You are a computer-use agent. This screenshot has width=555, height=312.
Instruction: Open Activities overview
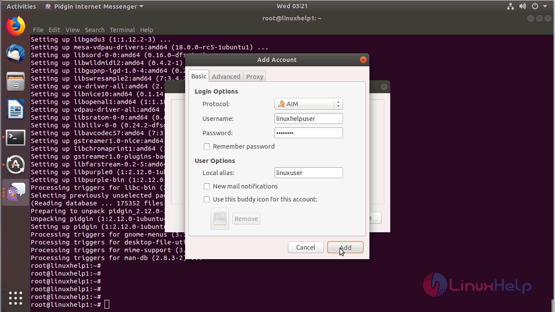click(x=21, y=6)
